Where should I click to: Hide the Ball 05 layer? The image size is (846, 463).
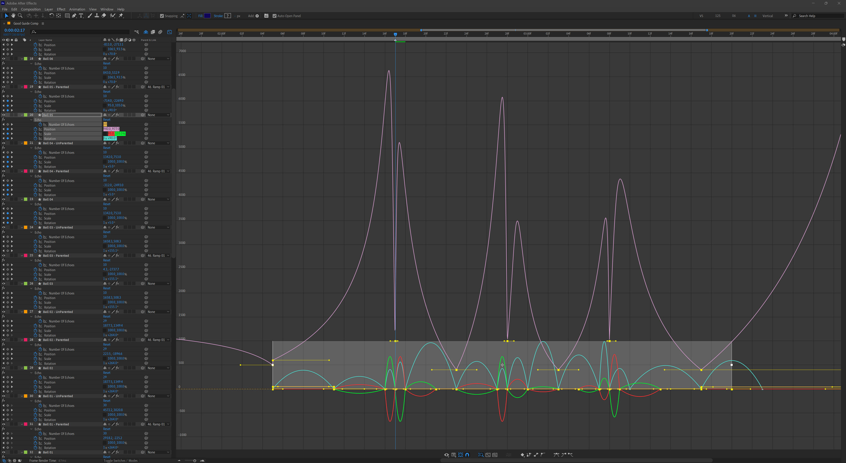(x=4, y=115)
